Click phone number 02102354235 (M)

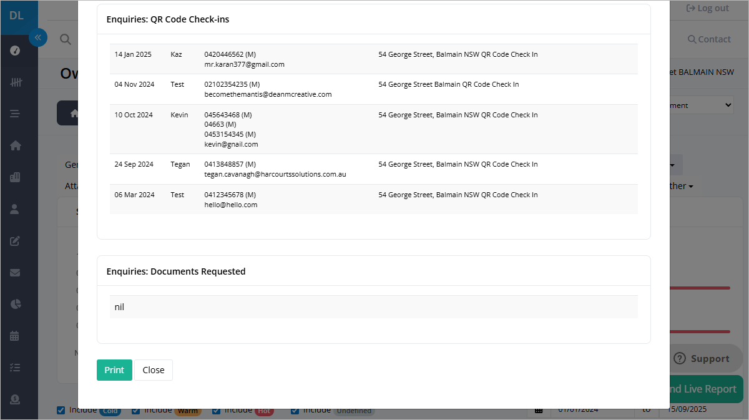coord(232,84)
